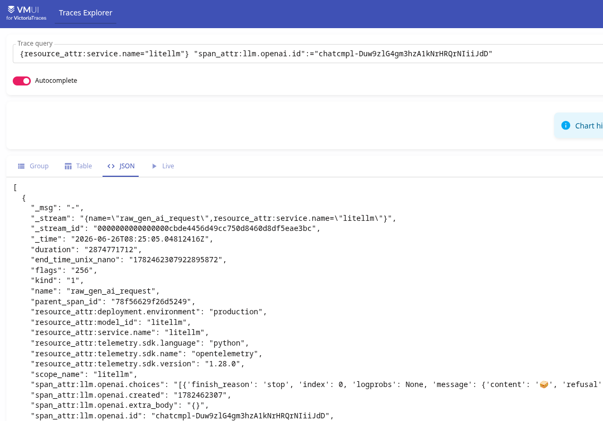603x421 pixels.
Task: Click the deployment.environment "production" line
Action: pyautogui.click(x=149, y=312)
